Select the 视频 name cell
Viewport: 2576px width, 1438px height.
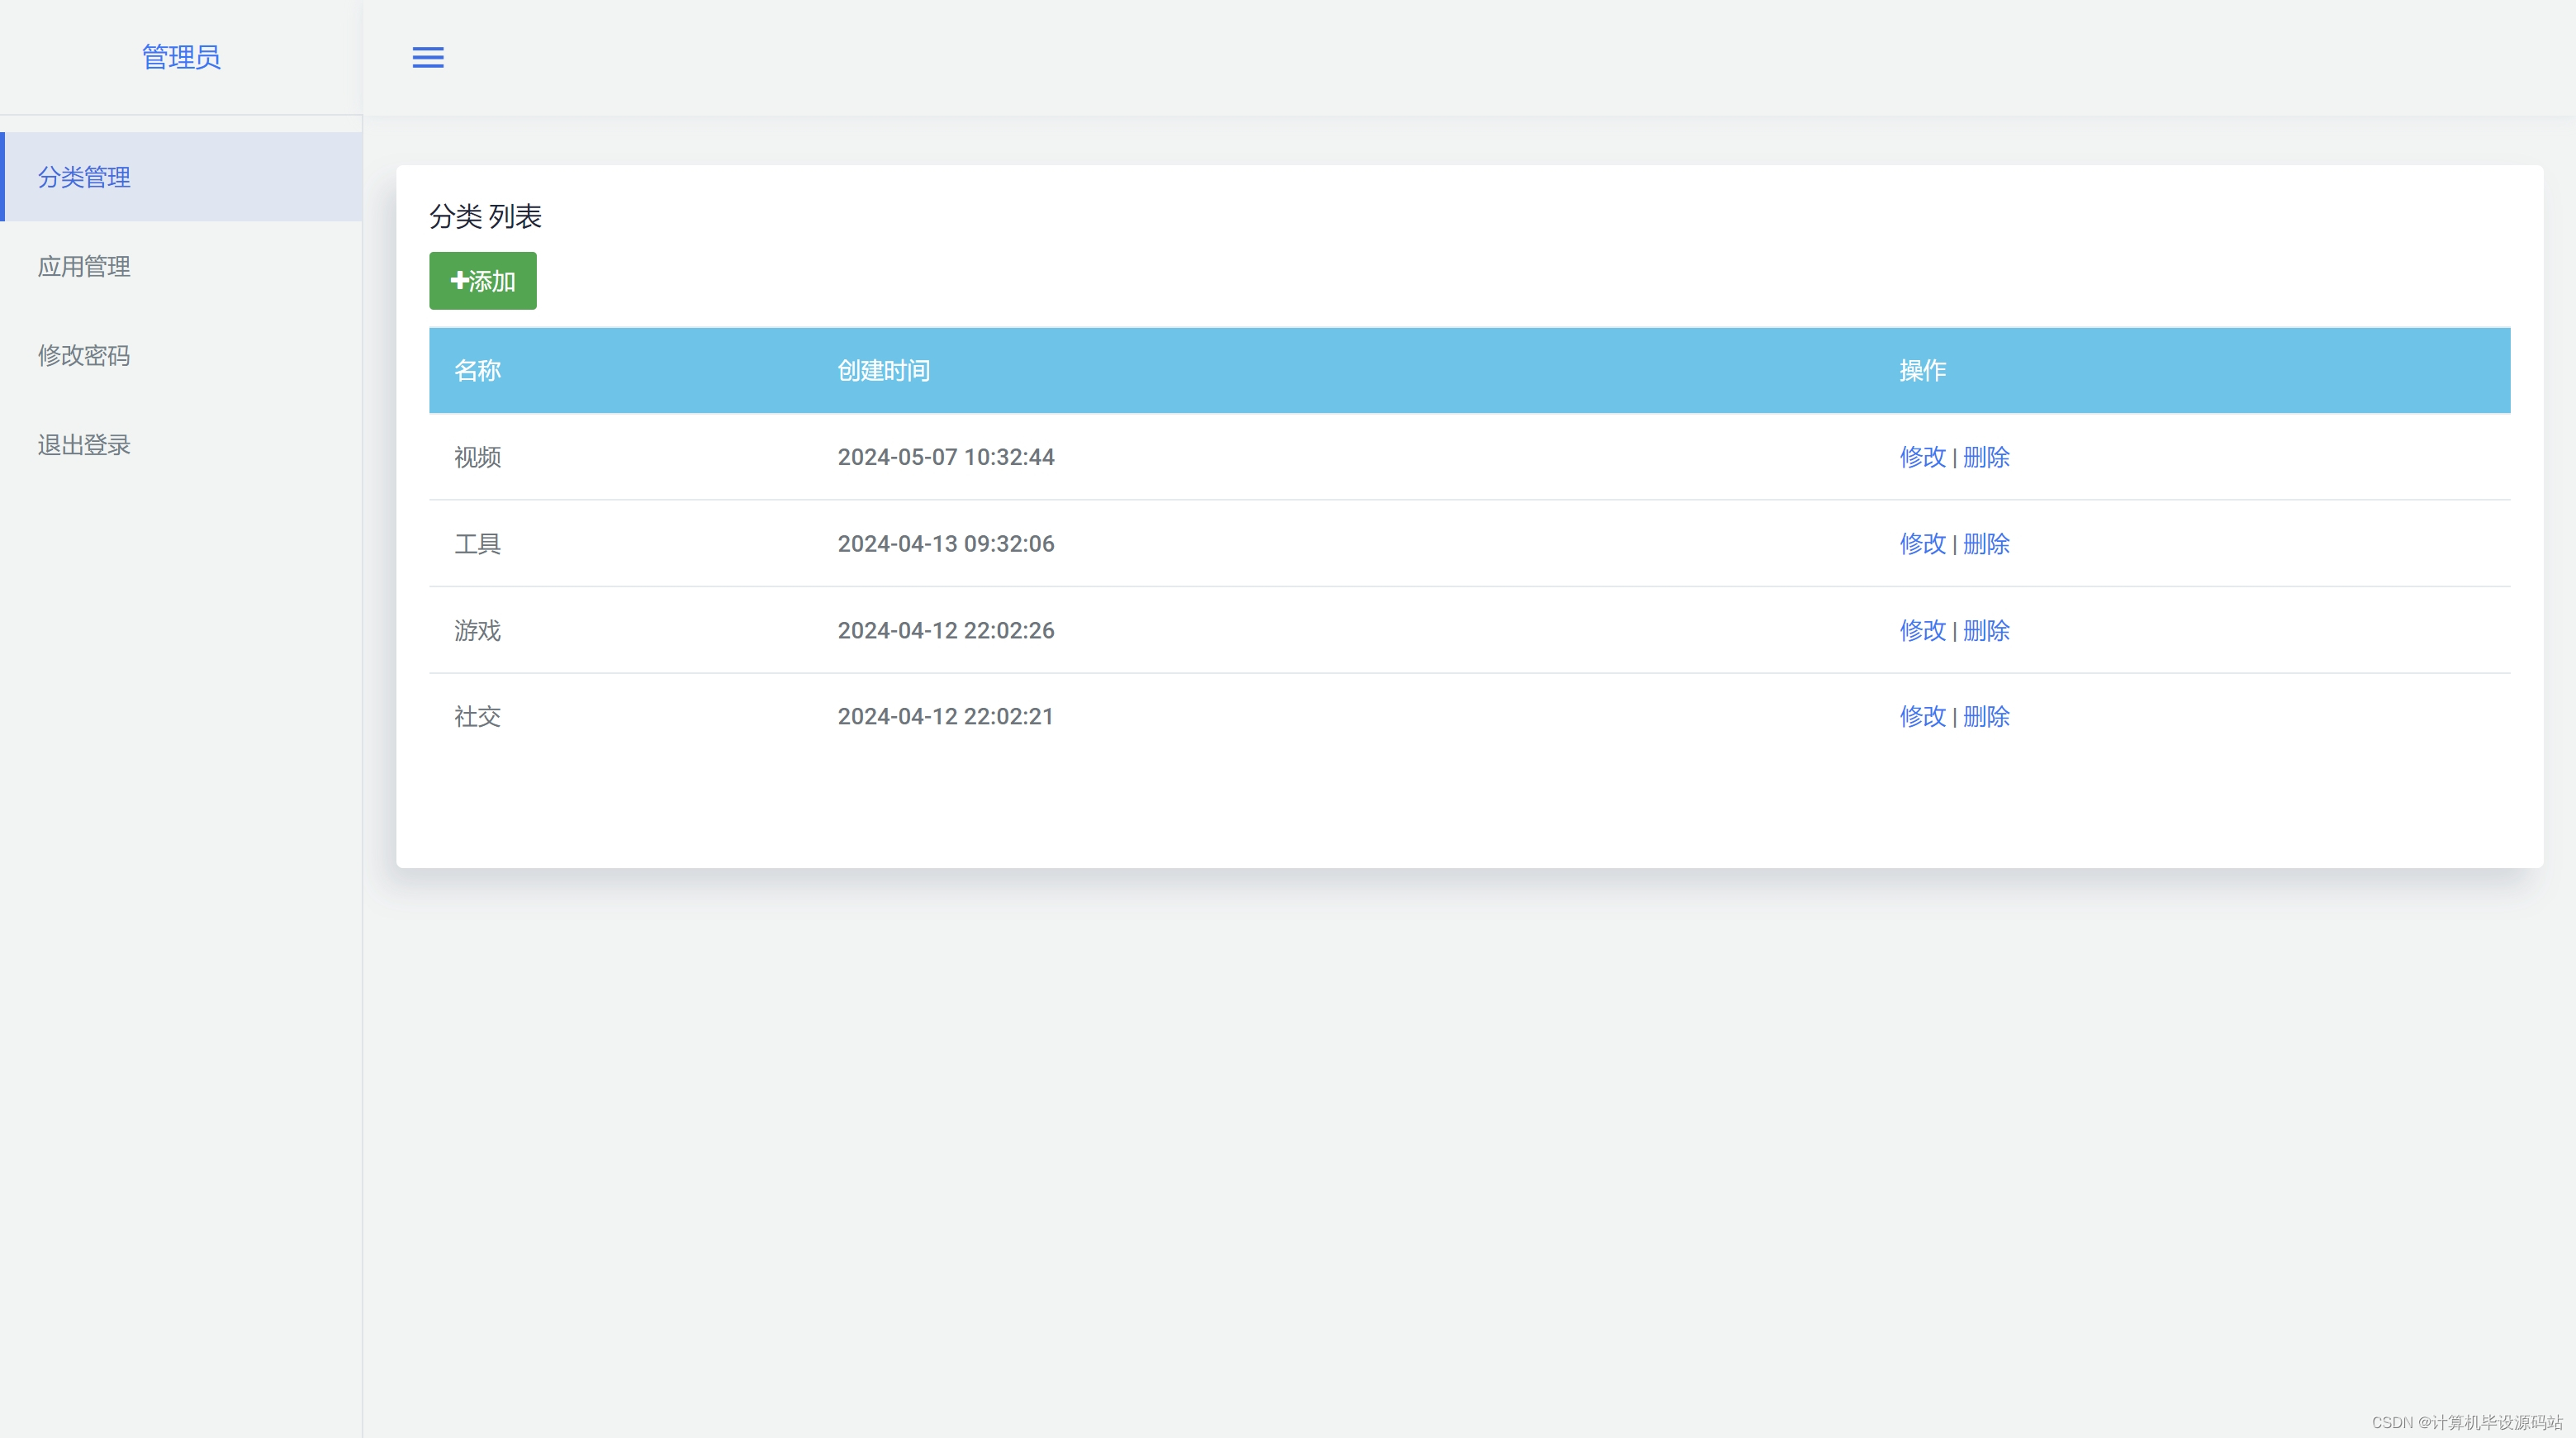(477, 457)
